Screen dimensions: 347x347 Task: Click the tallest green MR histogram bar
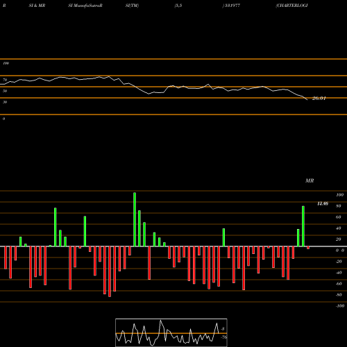tap(135, 219)
